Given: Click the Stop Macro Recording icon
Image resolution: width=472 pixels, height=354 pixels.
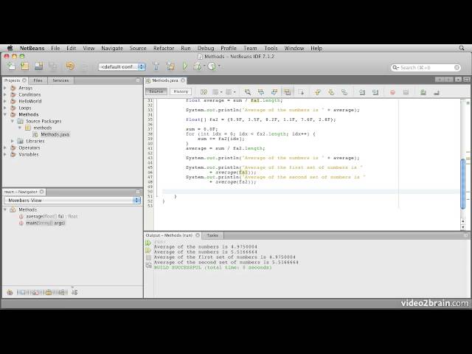Looking at the screenshot, I should click(406, 92).
